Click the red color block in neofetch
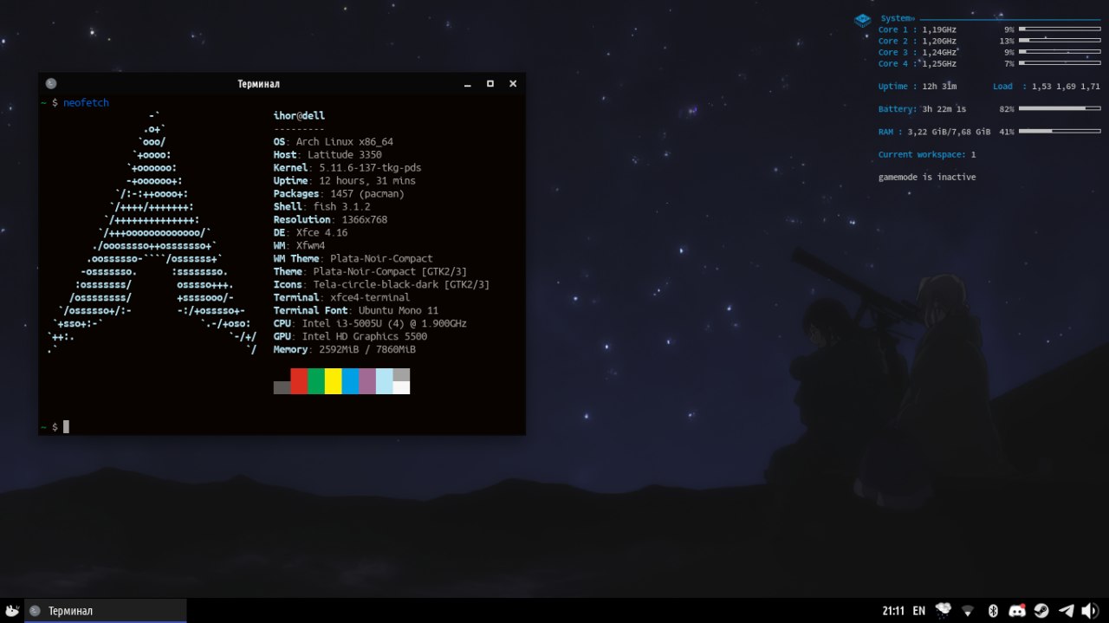 299,381
